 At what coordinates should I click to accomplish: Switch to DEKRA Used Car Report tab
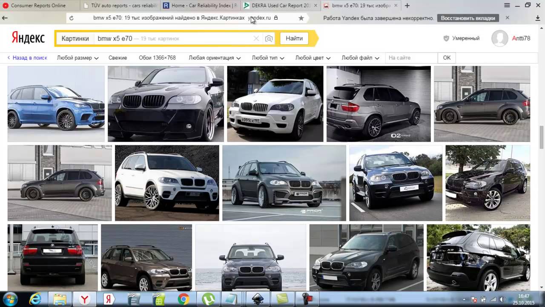pyautogui.click(x=281, y=6)
